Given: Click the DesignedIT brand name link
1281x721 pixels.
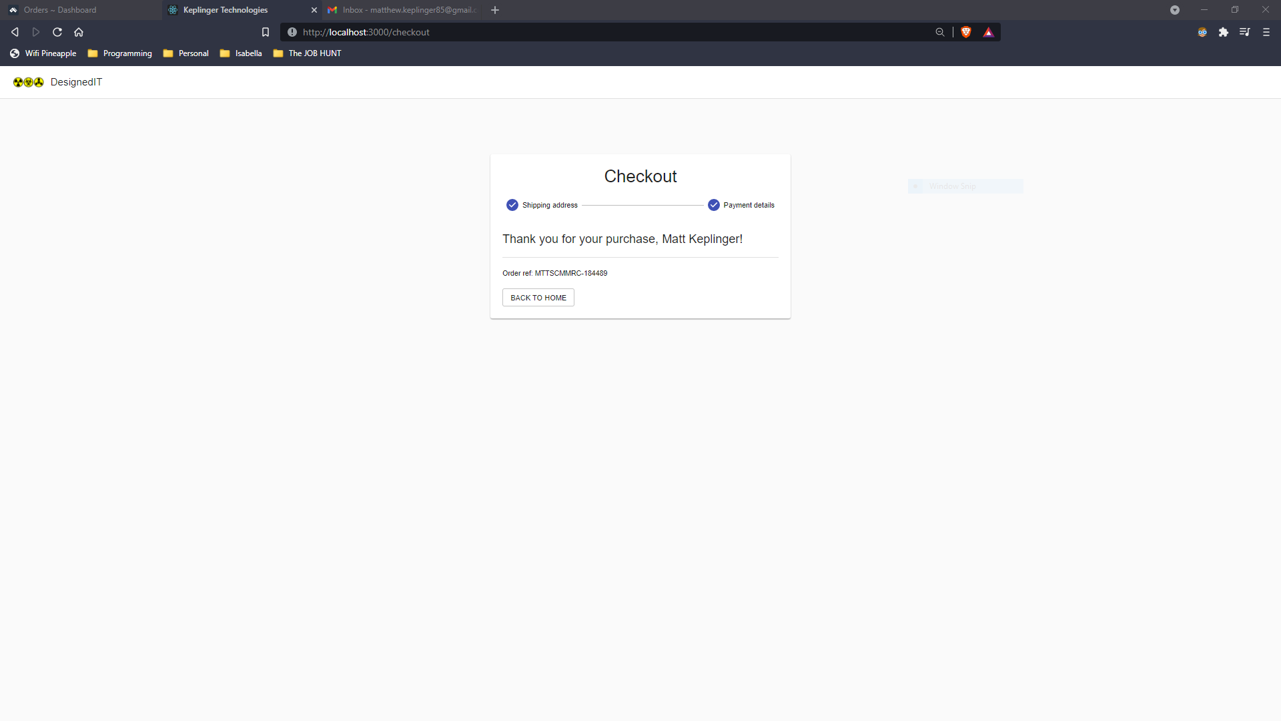Looking at the screenshot, I should 76,82.
